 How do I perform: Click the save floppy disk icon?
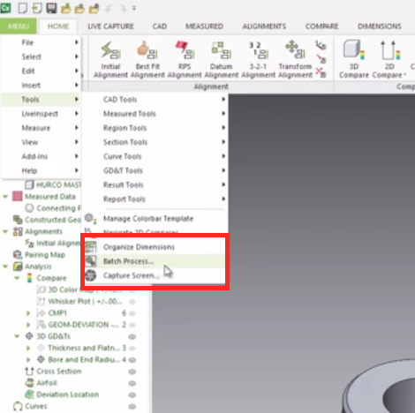[51, 8]
